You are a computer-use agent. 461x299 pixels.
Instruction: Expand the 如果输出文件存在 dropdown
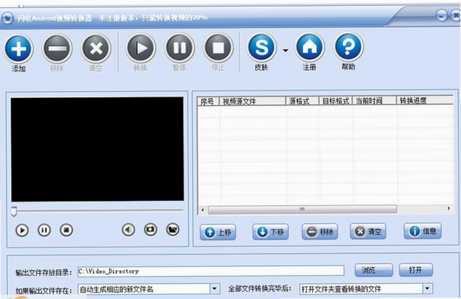214,289
